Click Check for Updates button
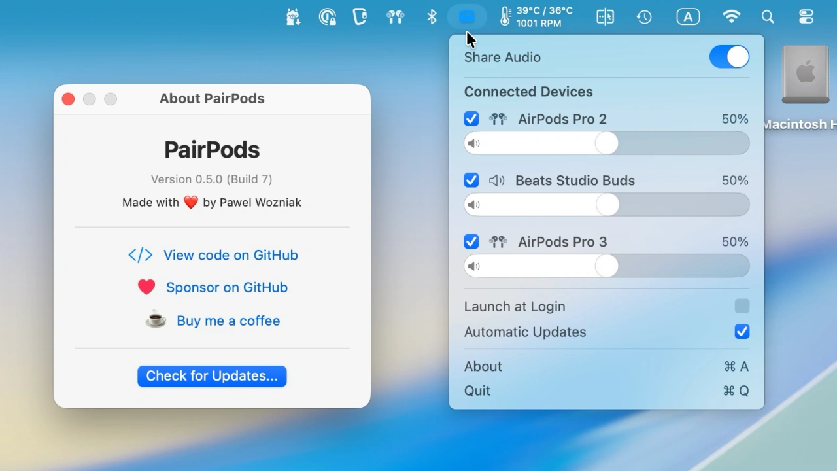Viewport: 837px width, 471px height. [x=211, y=375]
